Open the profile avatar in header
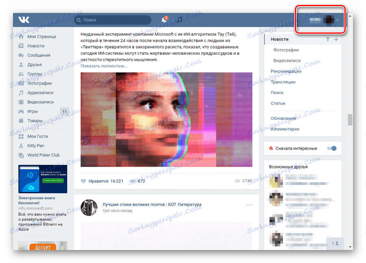This screenshot has height=263, width=366. pos(329,20)
